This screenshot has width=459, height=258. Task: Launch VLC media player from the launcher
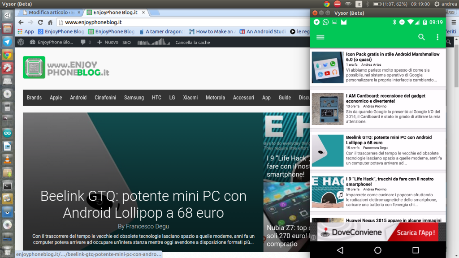coord(7,159)
